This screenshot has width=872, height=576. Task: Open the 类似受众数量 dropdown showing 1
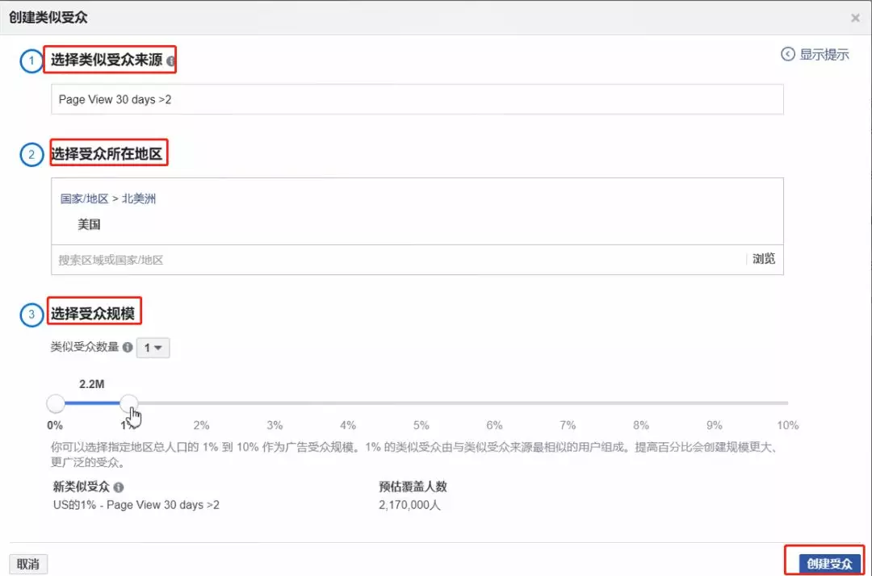153,347
